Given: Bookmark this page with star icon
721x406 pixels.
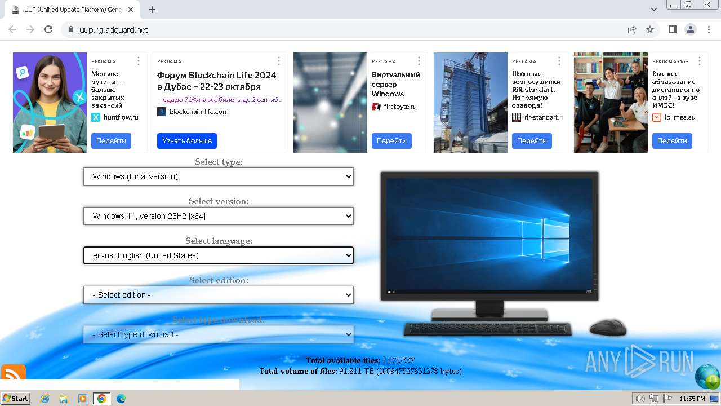Looking at the screenshot, I should (x=650, y=29).
